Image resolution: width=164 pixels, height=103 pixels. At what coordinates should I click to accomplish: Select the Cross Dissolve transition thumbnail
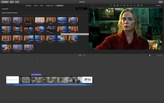[x=6, y=20]
